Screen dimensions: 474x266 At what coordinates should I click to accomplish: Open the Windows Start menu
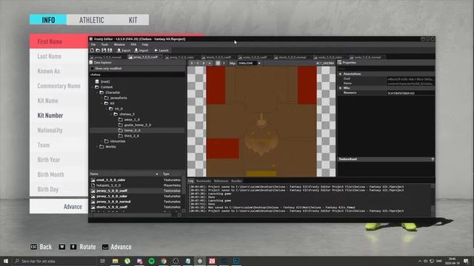click(6, 261)
